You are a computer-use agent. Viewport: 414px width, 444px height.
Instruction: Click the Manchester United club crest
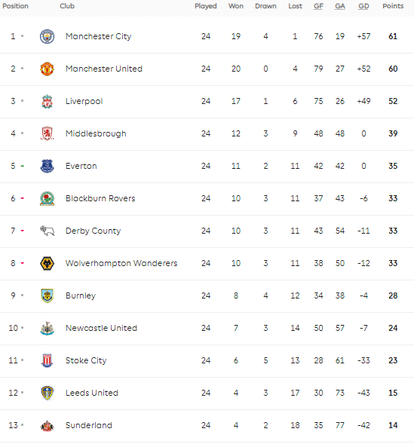click(x=47, y=69)
